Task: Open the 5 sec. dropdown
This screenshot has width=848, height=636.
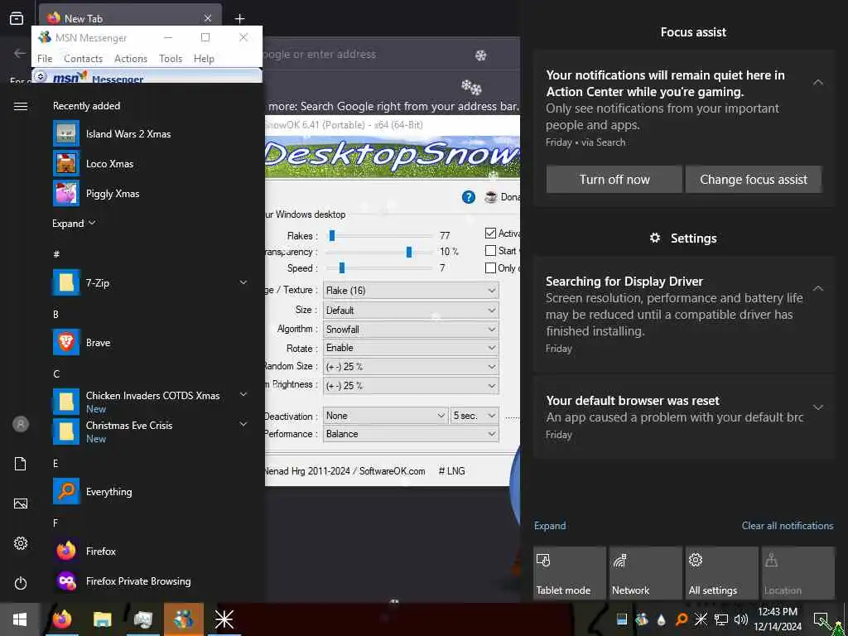Action: pyautogui.click(x=475, y=416)
